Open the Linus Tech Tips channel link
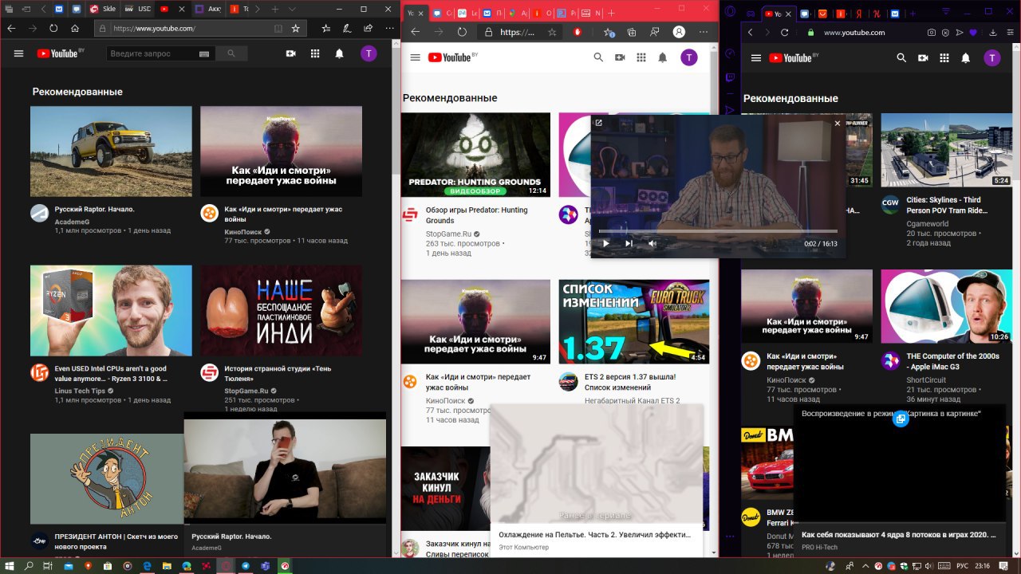1021x574 pixels. (80, 391)
